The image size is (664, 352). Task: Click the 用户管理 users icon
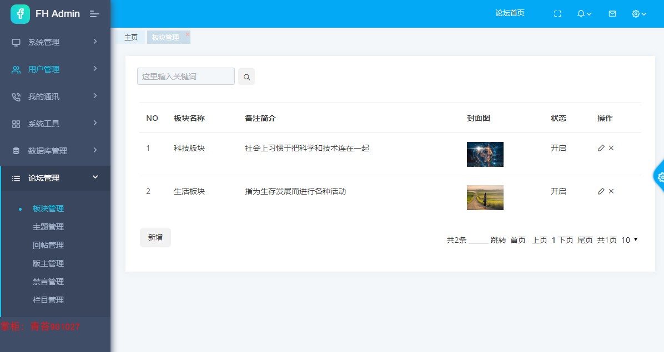16,70
